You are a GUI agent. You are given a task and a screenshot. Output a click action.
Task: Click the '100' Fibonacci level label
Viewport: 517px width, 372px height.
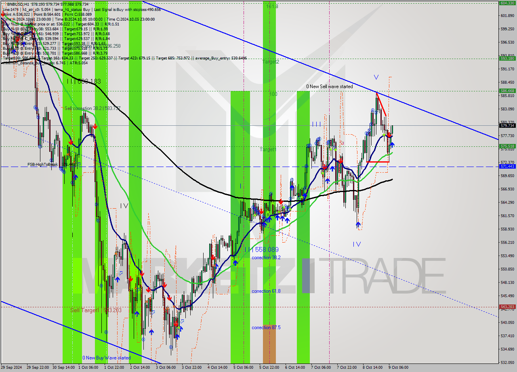273,94
